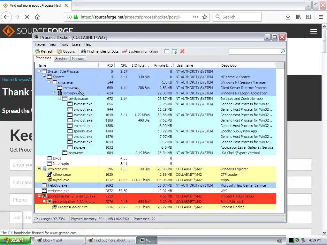Select the csrss.exe process row

pyautogui.click(x=156, y=88)
